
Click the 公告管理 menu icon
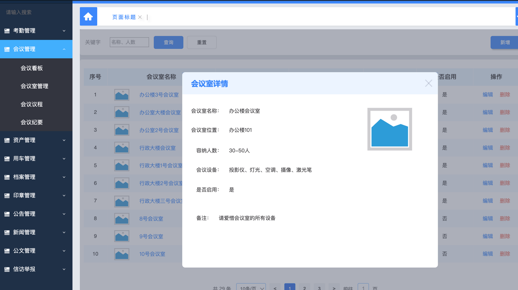point(7,214)
